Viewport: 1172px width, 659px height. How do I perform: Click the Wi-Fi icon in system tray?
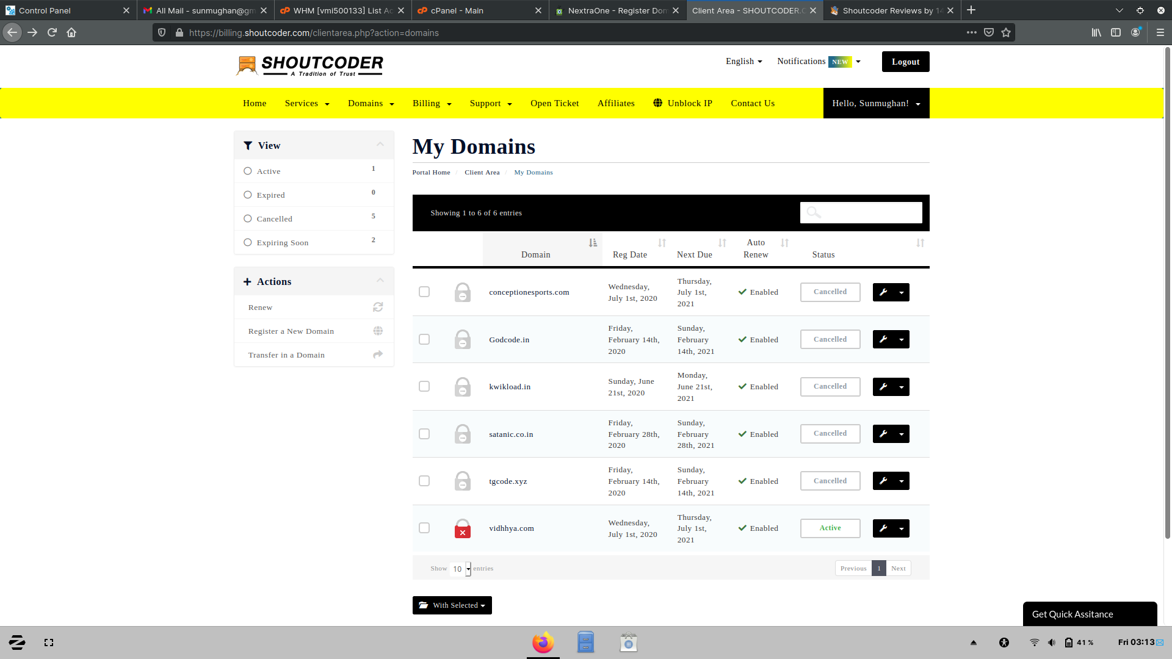[1034, 643]
